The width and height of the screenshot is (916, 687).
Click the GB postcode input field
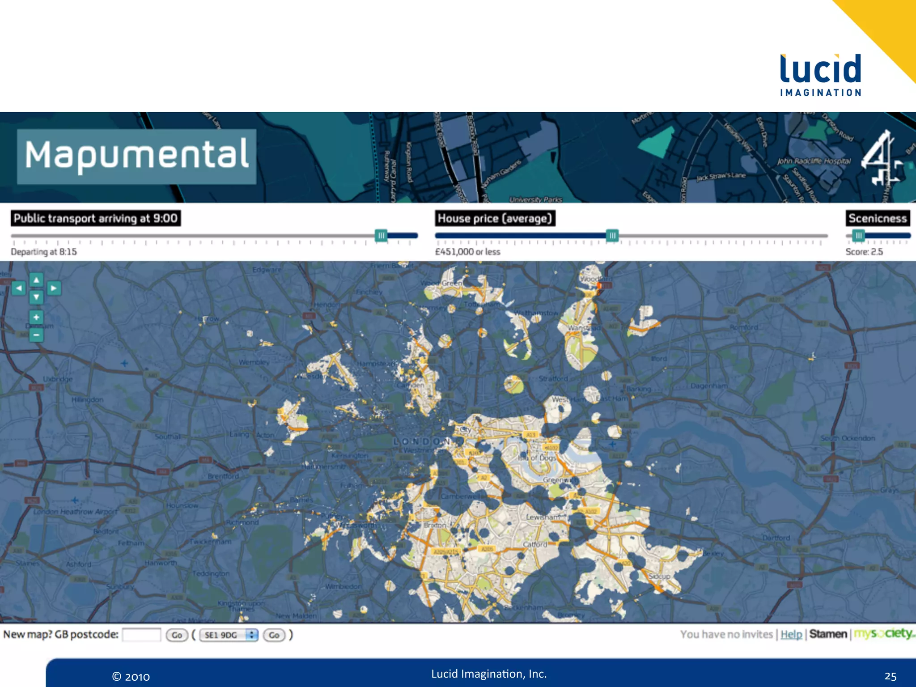click(141, 635)
